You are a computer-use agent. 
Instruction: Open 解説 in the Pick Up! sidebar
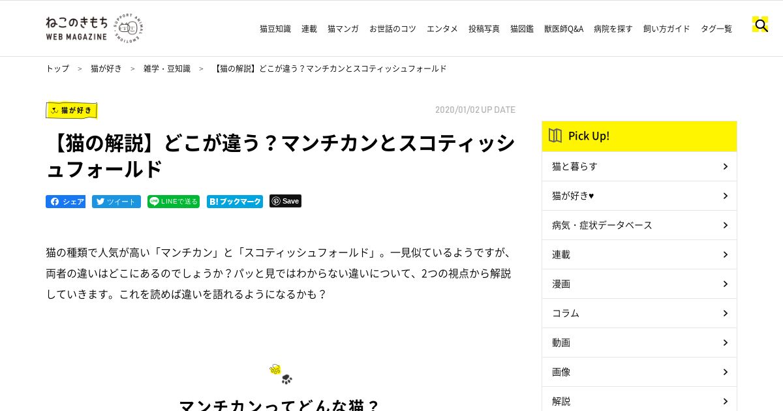(x=639, y=400)
